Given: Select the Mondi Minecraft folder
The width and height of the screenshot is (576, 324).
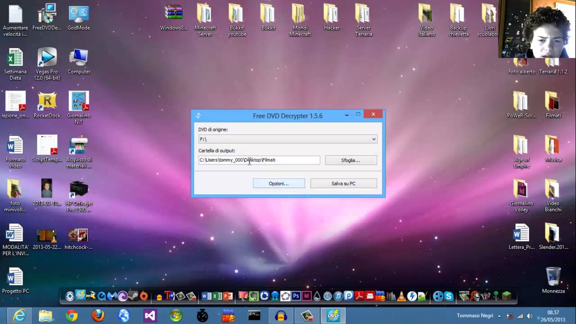Looking at the screenshot, I should [x=300, y=21].
